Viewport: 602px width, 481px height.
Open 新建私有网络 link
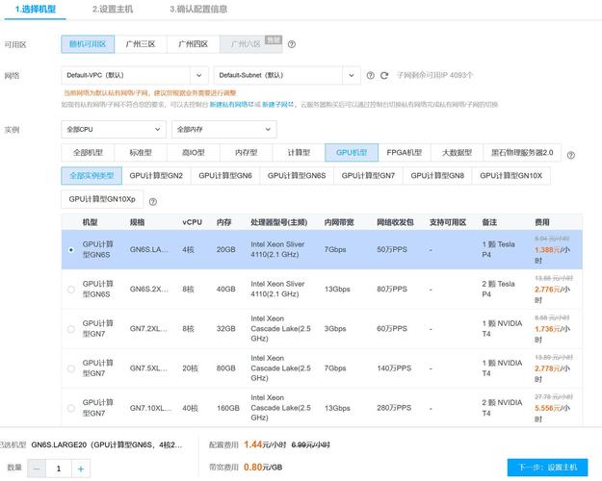click(231, 104)
